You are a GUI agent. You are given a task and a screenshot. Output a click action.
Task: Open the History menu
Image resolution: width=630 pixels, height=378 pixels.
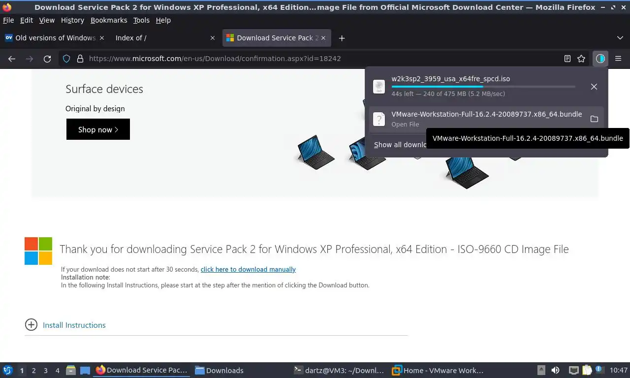click(72, 20)
